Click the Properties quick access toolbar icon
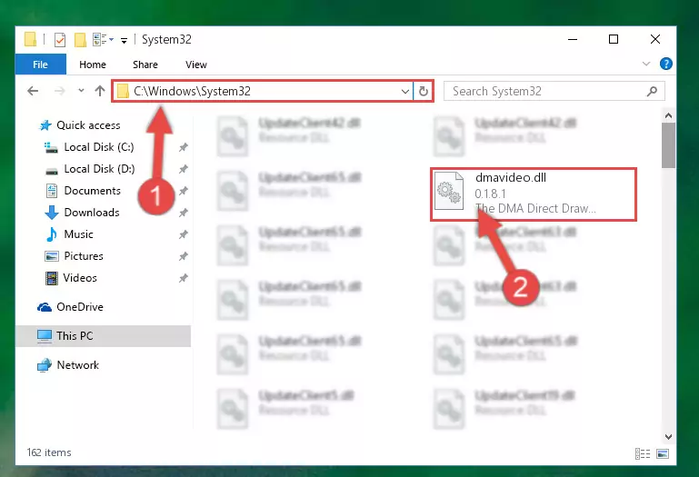The image size is (699, 477). pos(60,40)
